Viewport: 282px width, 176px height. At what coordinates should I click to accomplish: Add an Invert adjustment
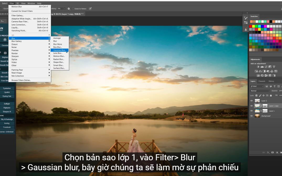258,76
